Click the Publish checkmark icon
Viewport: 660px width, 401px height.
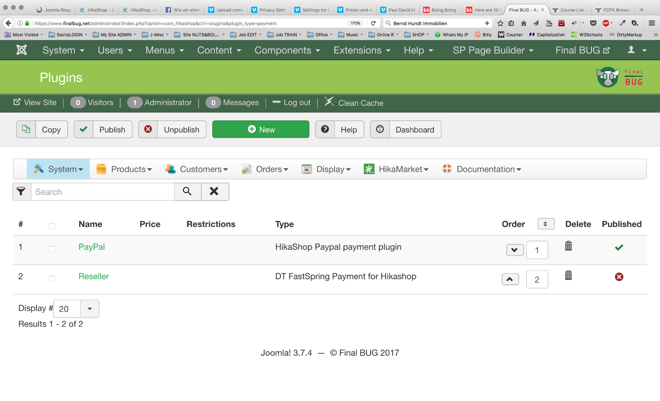[x=84, y=129]
